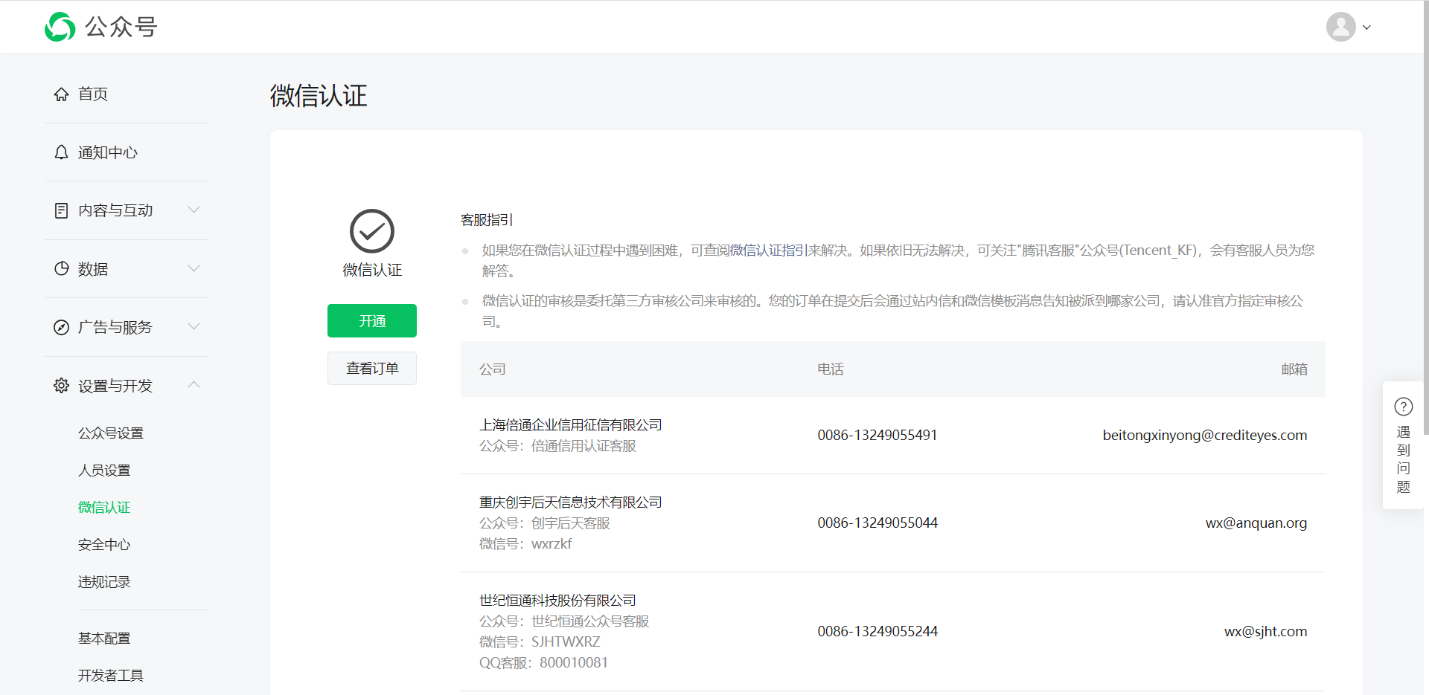Click the 公司 column header
This screenshot has width=1429, height=695.
493,369
